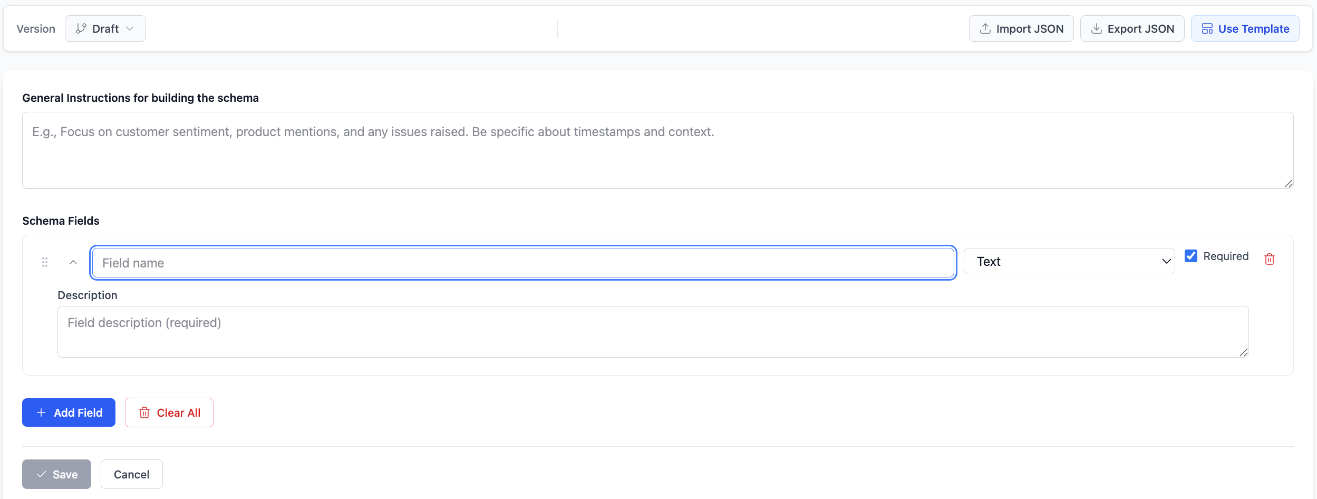The height and width of the screenshot is (499, 1317).
Task: Click the trash icon on Clear All
Action: 144,412
